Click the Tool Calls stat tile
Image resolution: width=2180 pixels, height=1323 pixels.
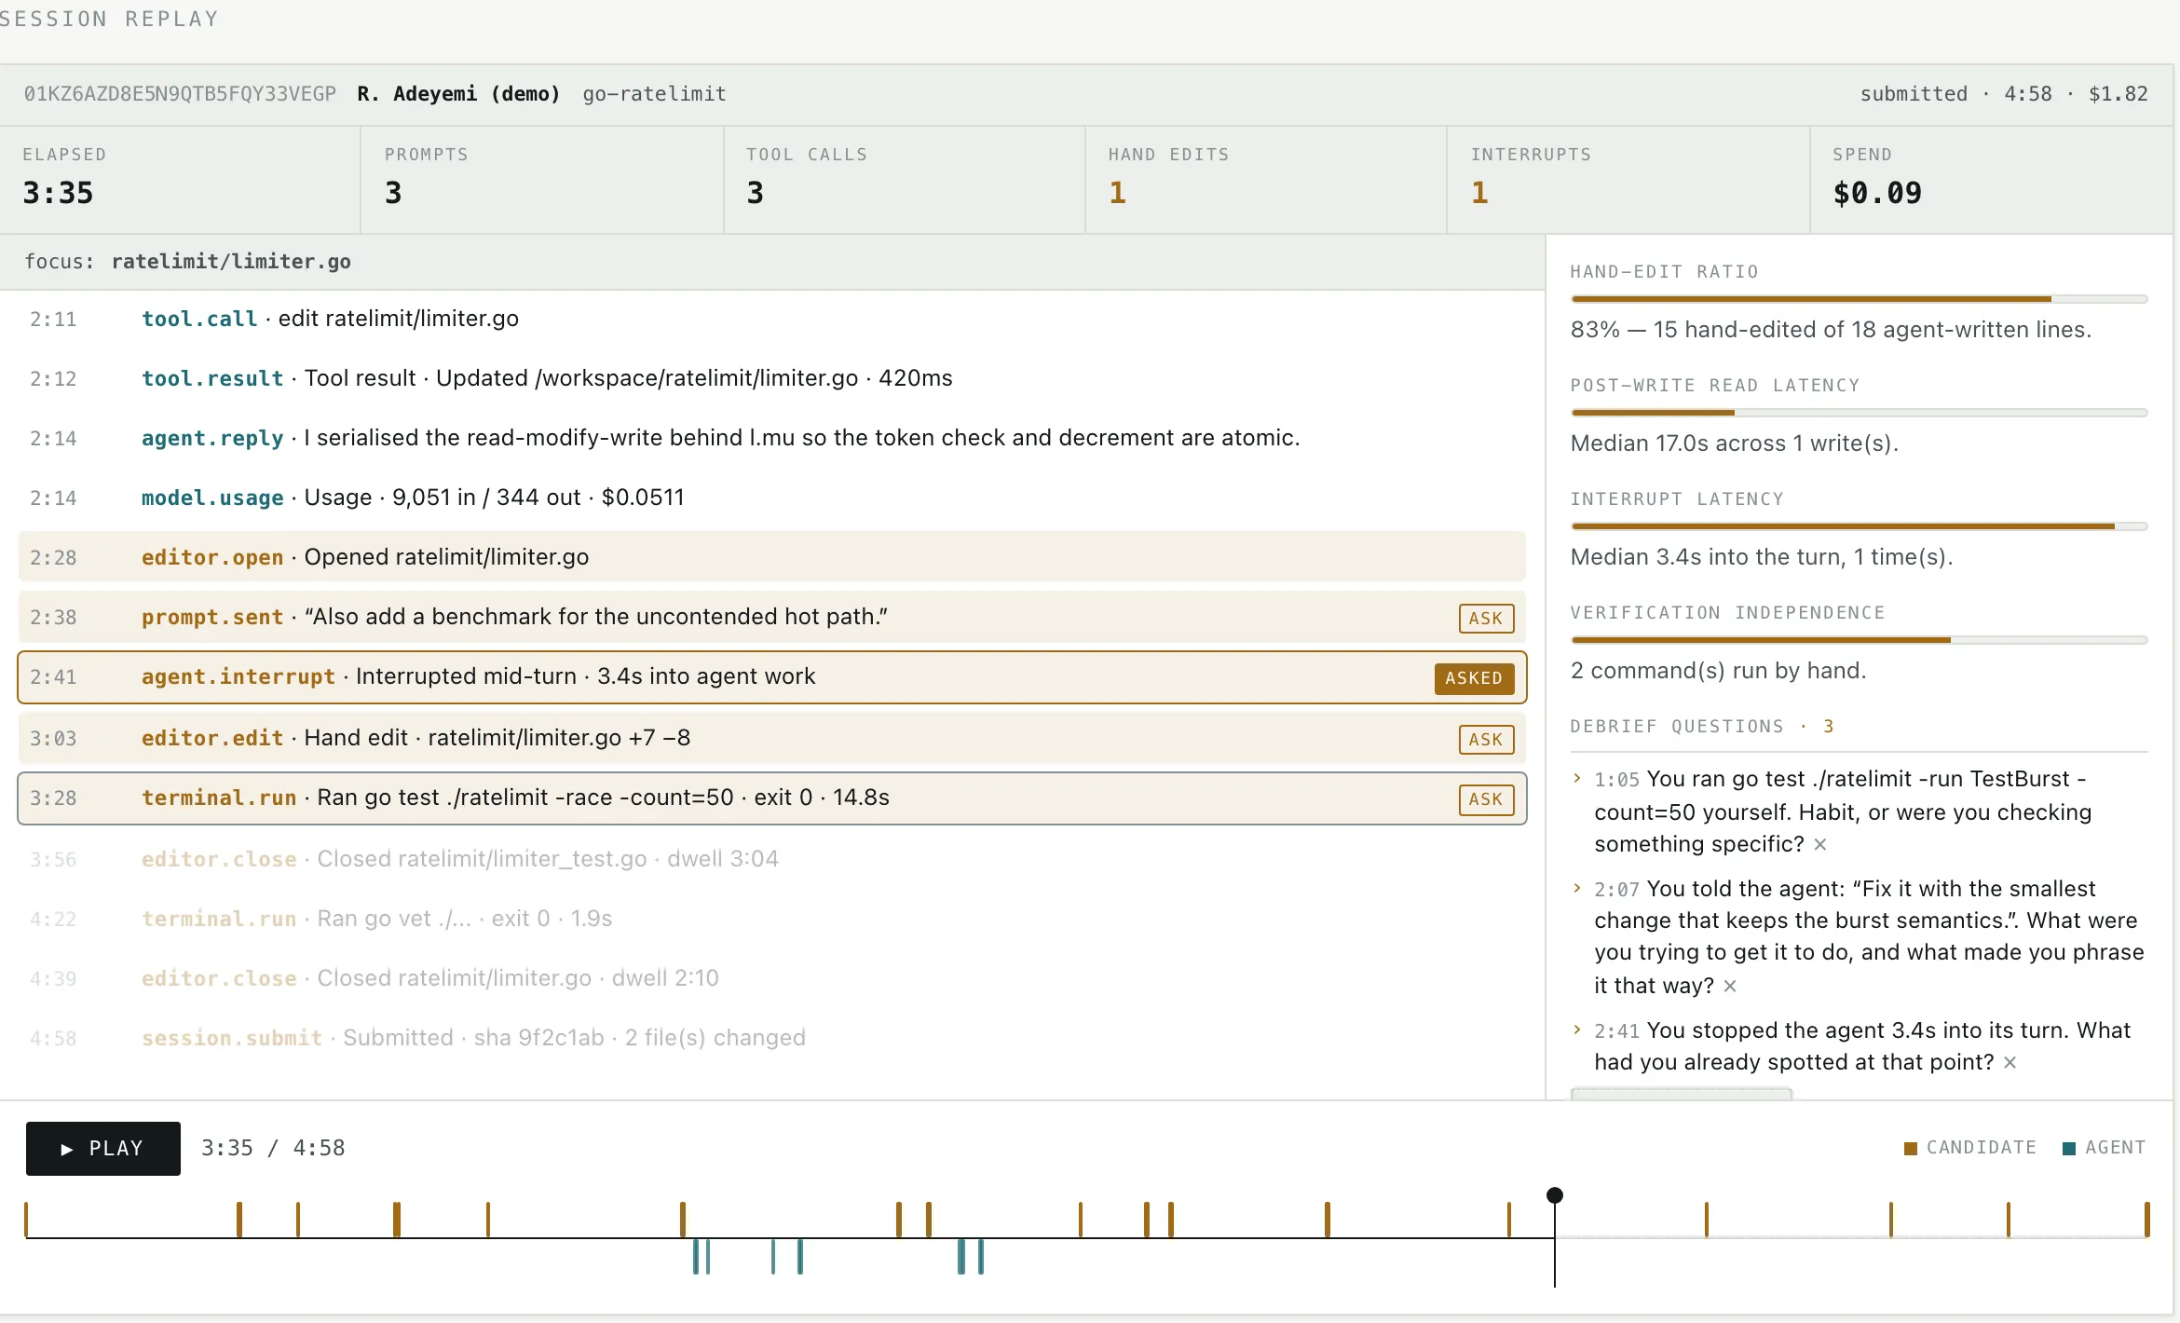905,180
